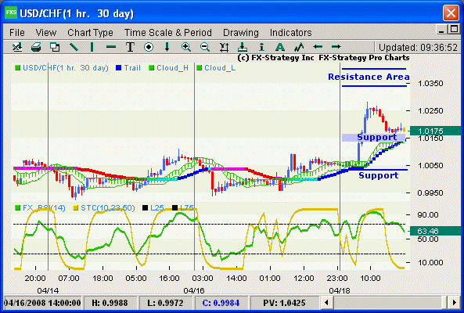Open the Indicators menu
The width and height of the screenshot is (464, 313).
click(290, 33)
